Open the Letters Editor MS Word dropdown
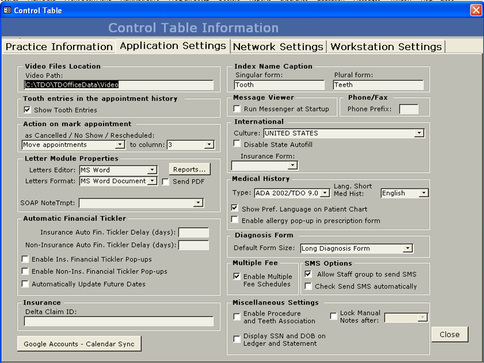The height and width of the screenshot is (363, 484). [x=152, y=170]
